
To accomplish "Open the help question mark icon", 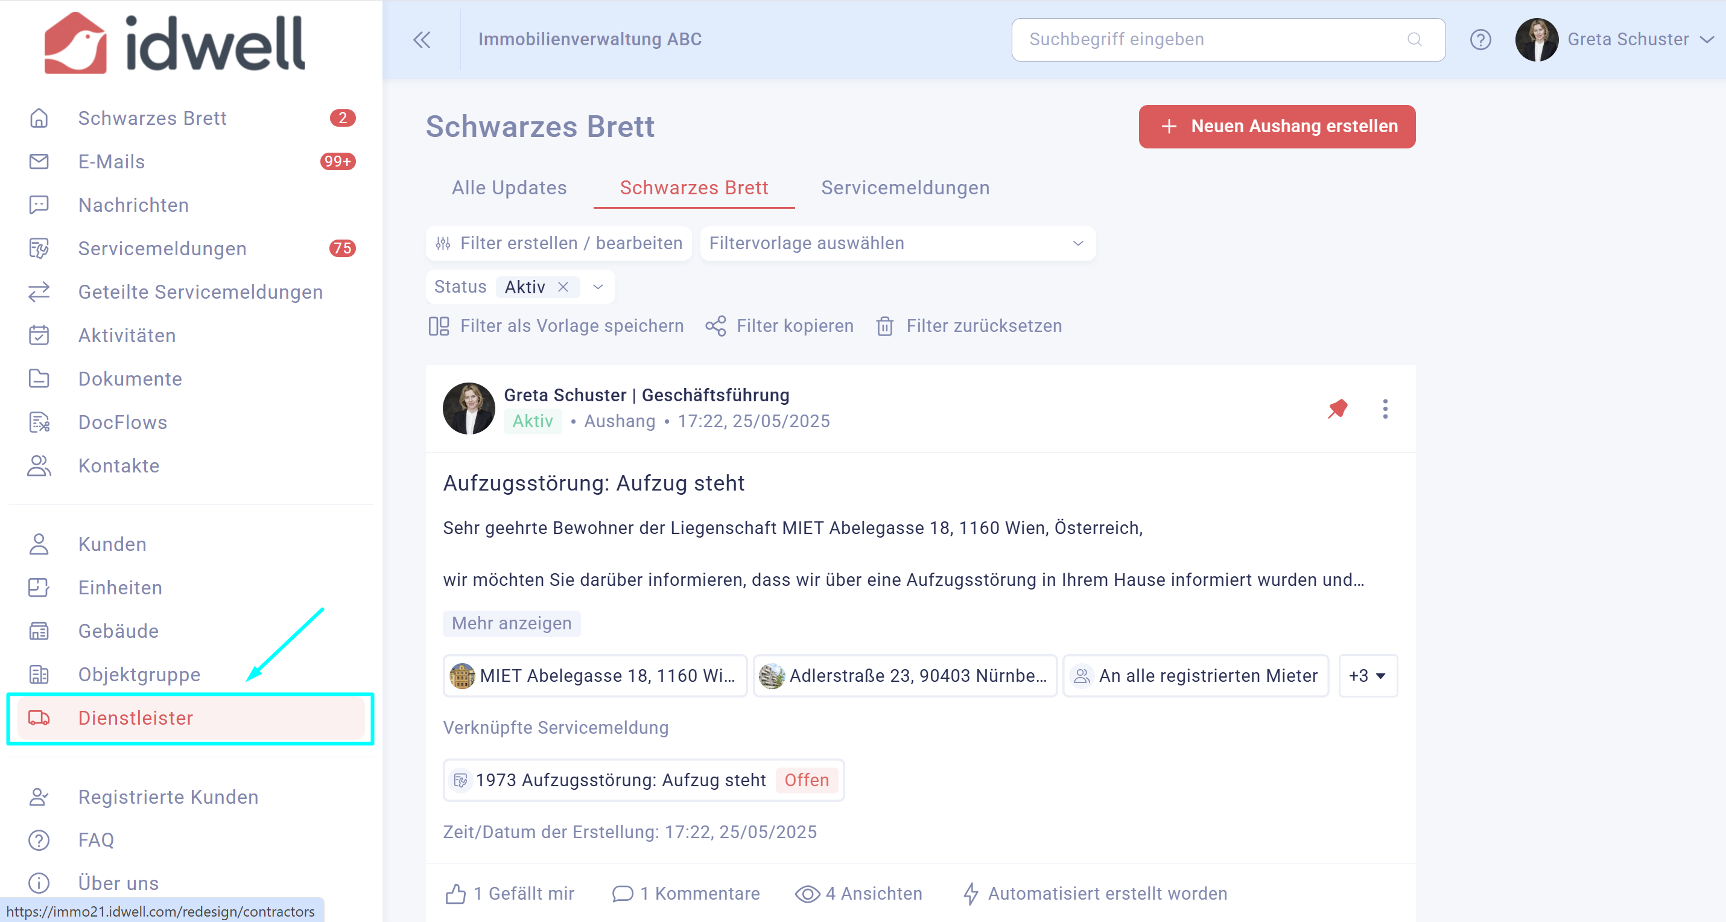I will (1480, 40).
